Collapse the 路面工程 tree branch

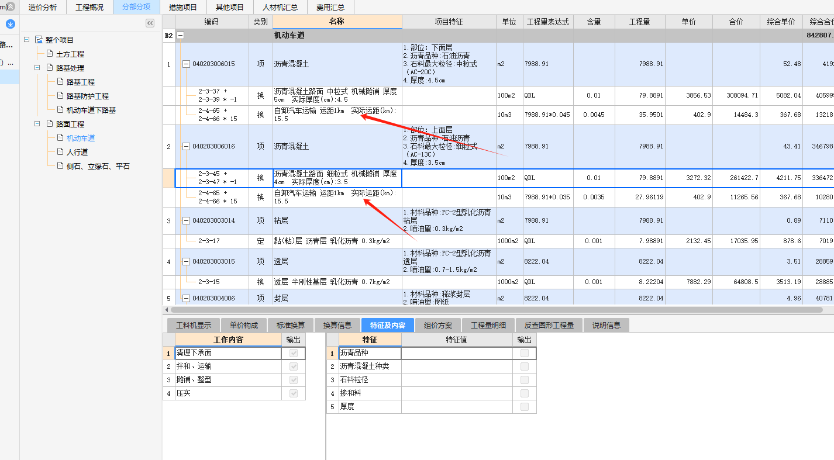(37, 124)
